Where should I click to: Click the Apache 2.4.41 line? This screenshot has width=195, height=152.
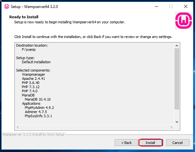point(33,79)
